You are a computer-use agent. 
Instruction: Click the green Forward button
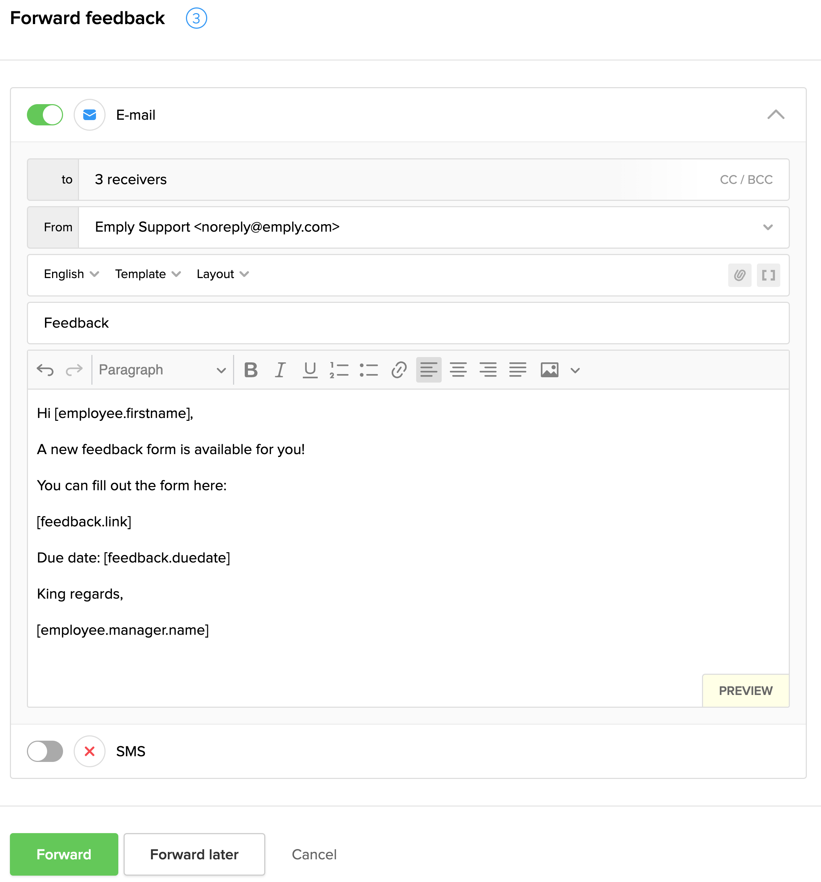(64, 854)
